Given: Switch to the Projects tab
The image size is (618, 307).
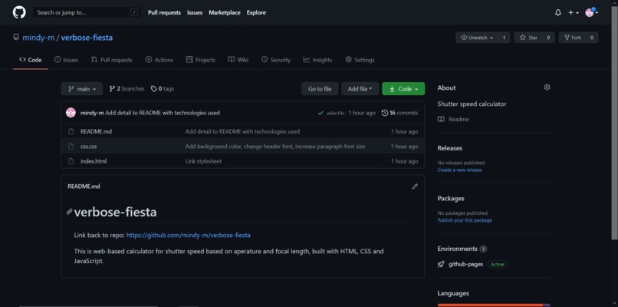Looking at the screenshot, I should tap(201, 60).
